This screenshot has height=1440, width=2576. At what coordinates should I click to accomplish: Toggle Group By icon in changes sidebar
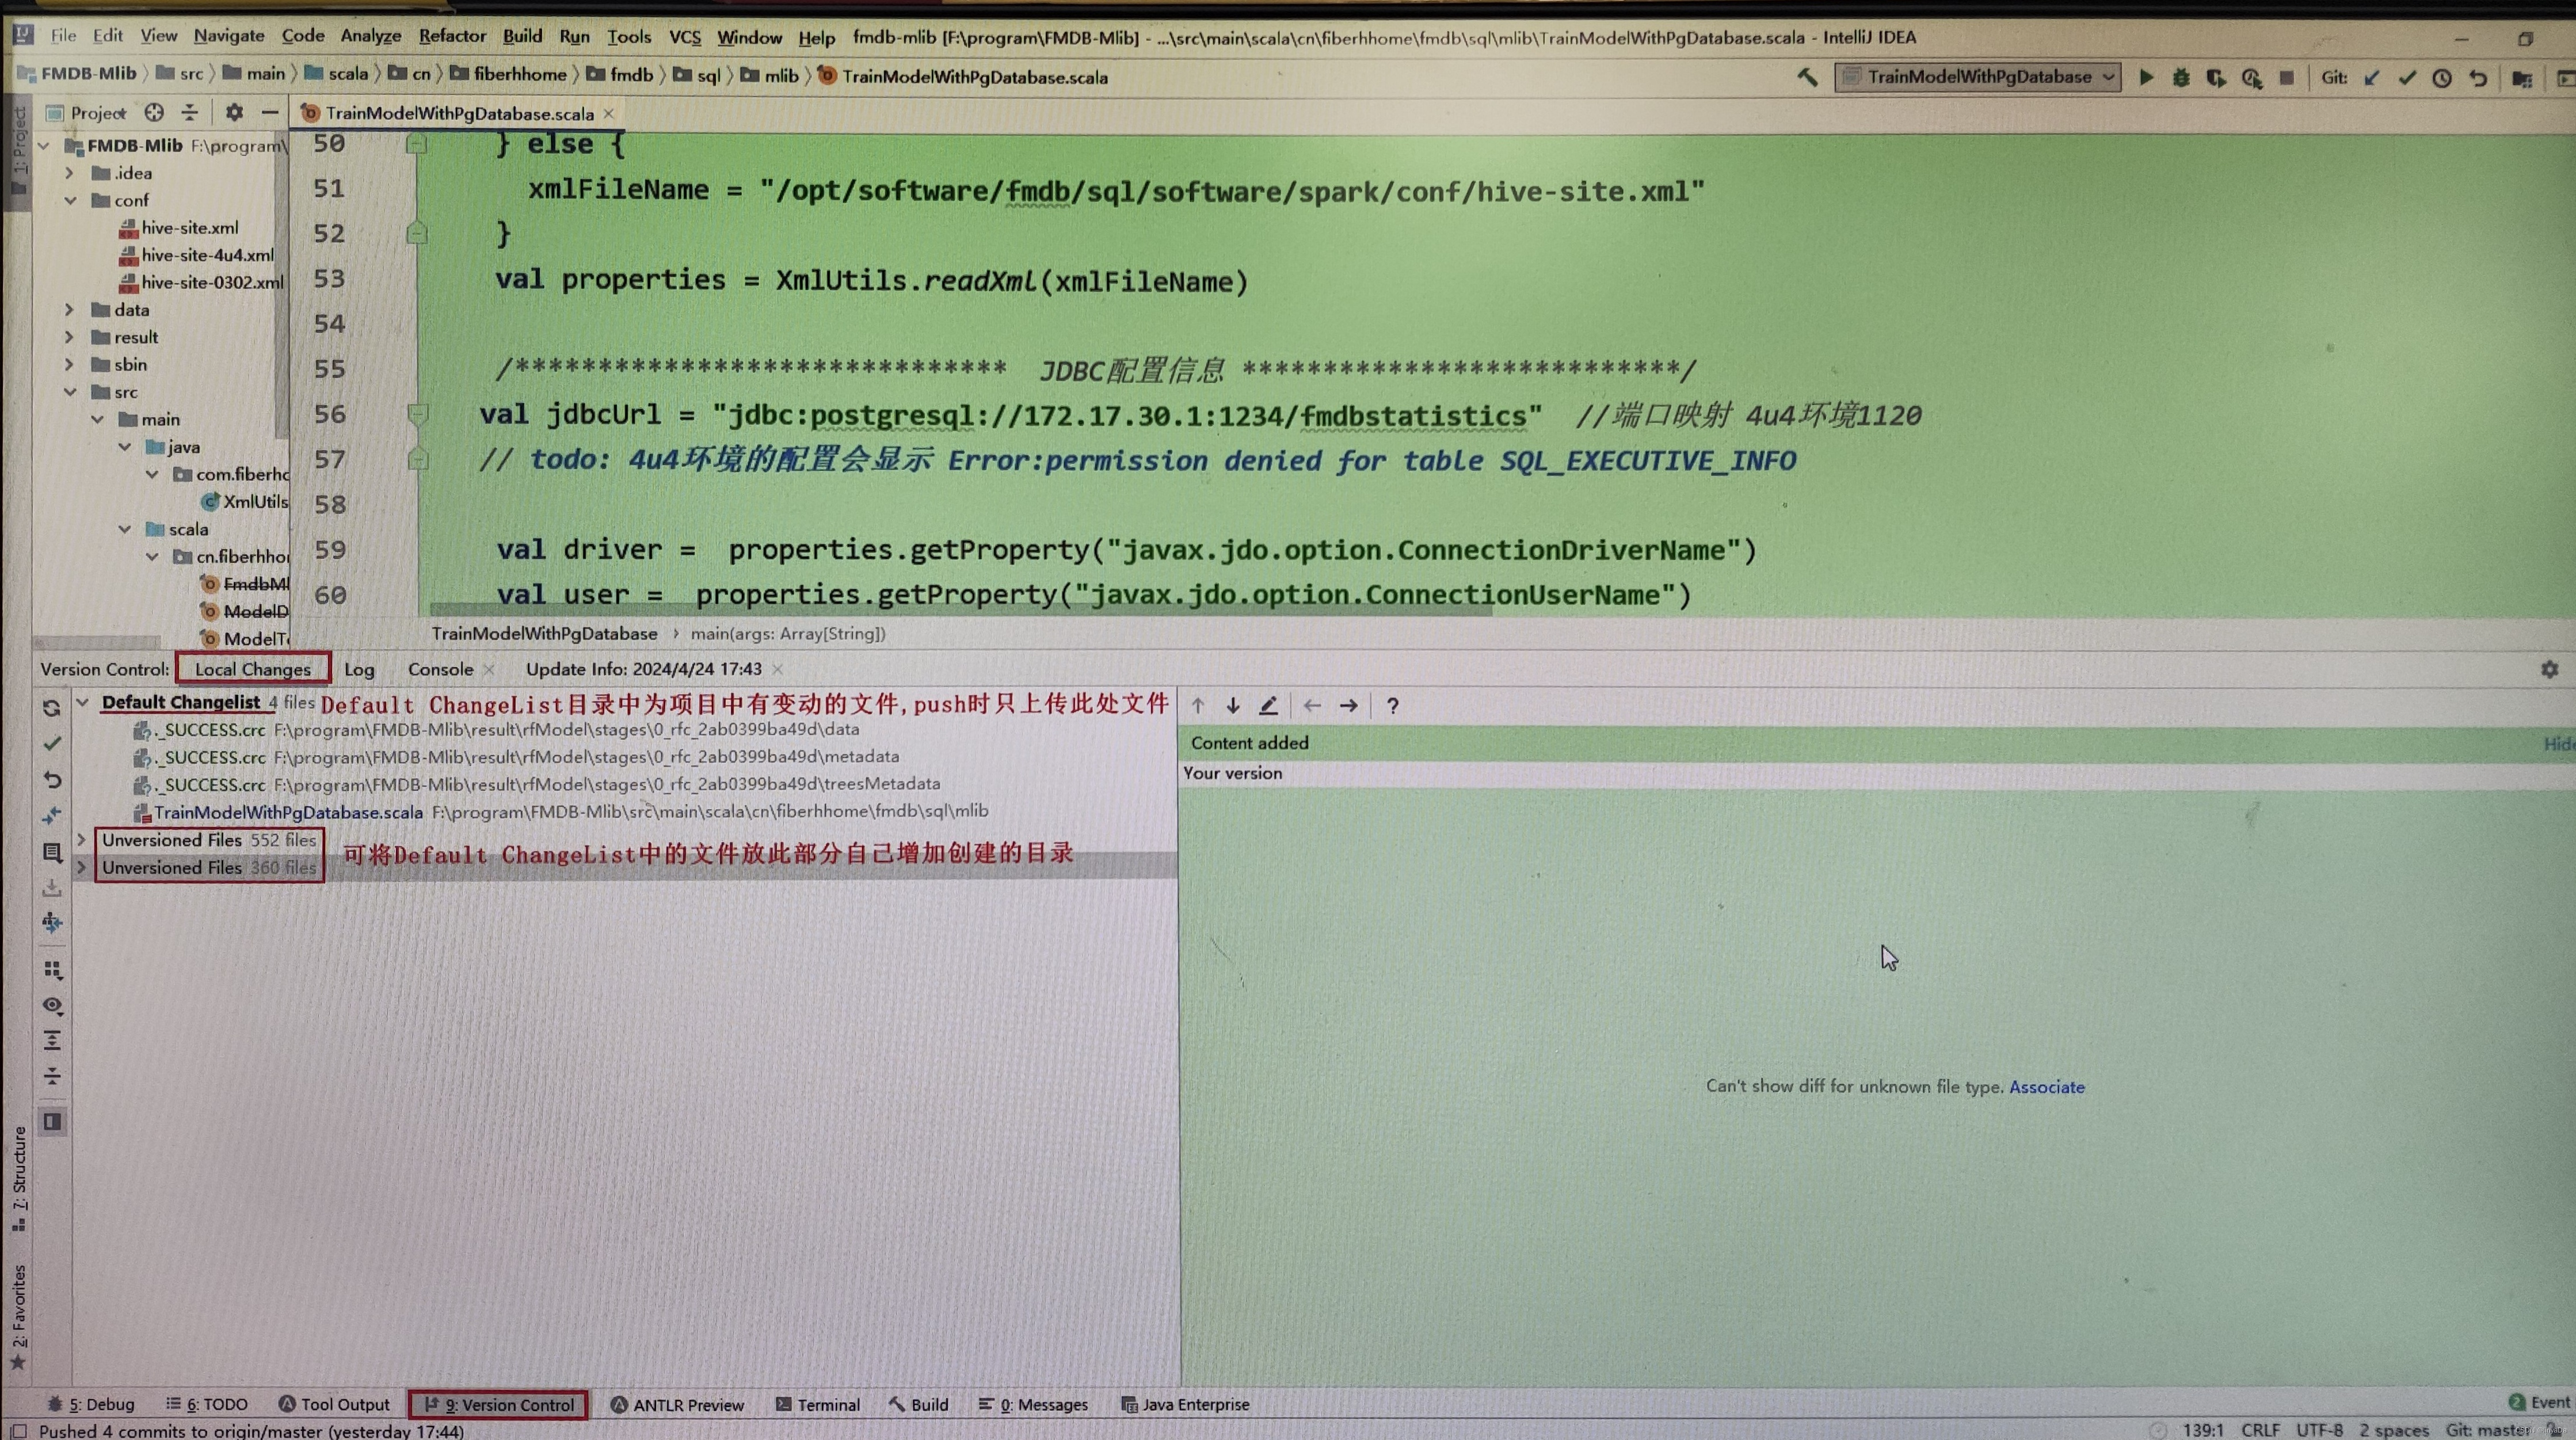click(52, 969)
